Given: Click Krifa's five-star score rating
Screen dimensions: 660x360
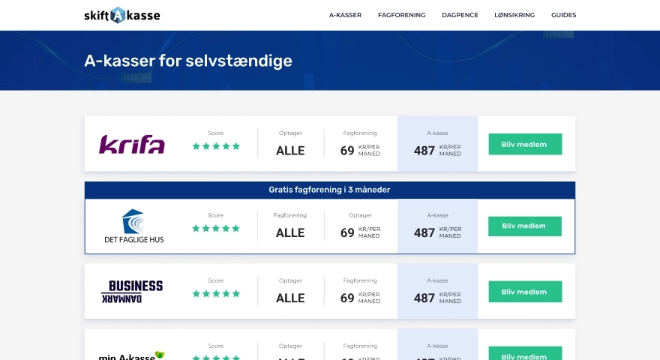Looking at the screenshot, I should tap(216, 146).
